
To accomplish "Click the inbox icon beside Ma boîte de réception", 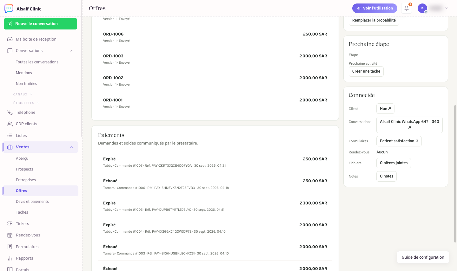I will 10,39.
